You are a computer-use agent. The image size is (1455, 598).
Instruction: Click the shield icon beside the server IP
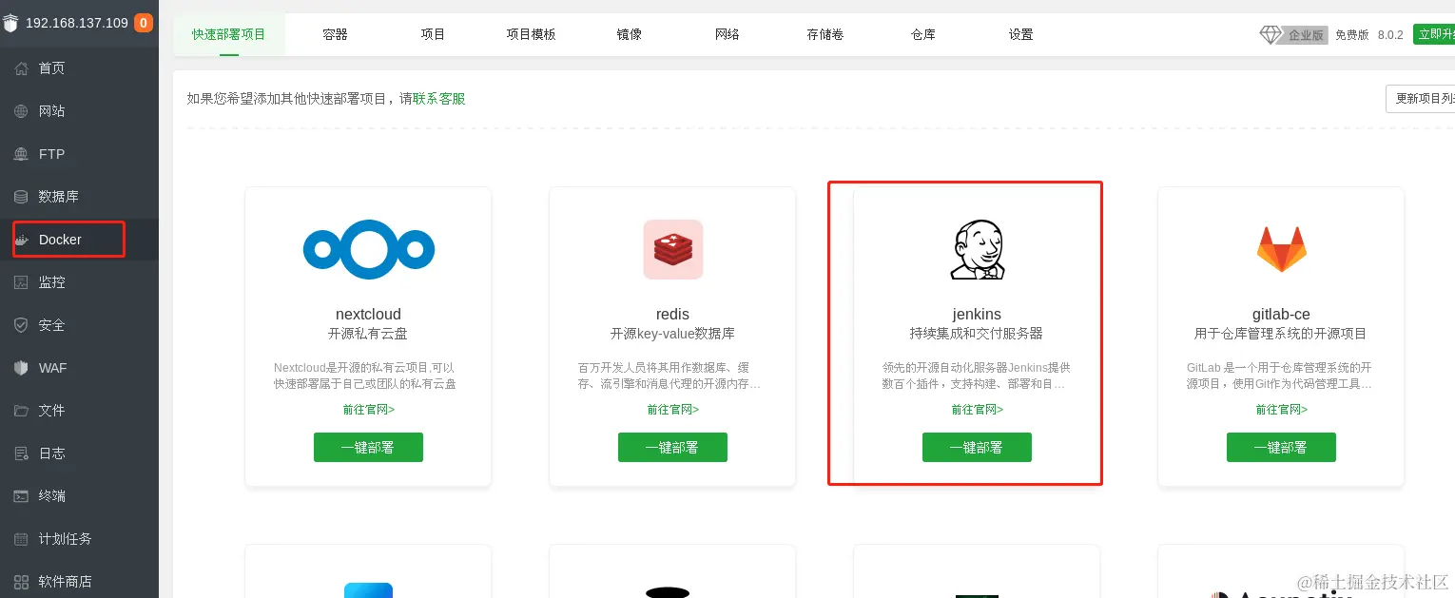point(10,23)
